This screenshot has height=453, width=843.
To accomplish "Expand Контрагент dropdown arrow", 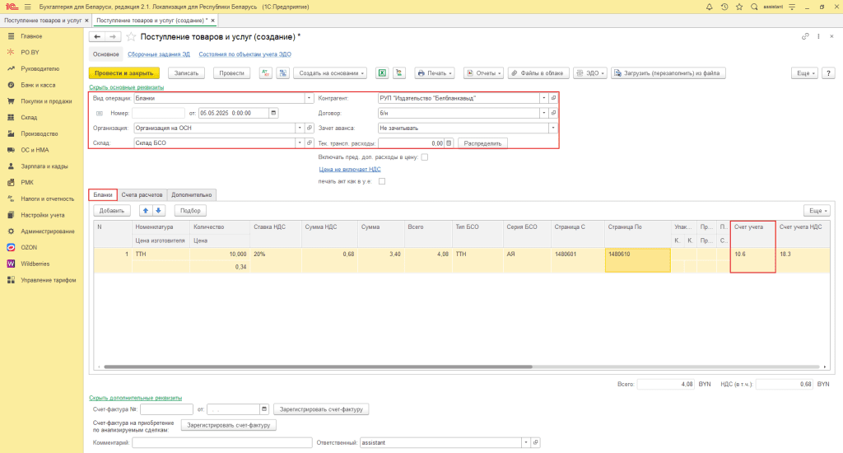I will click(543, 99).
